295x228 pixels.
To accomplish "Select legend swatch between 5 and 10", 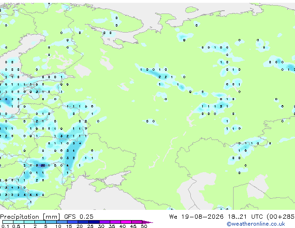I will click(51, 222).
